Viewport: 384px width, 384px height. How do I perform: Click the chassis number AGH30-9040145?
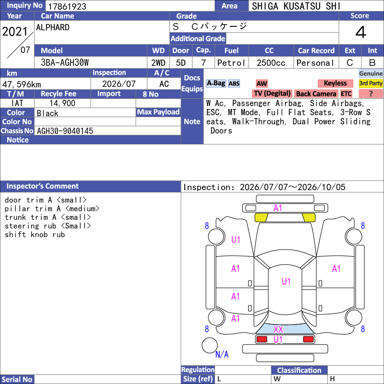point(65,131)
